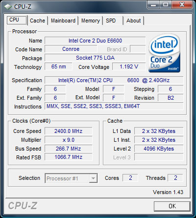Click the Specification text field
196x218 pixels.
(114, 80)
